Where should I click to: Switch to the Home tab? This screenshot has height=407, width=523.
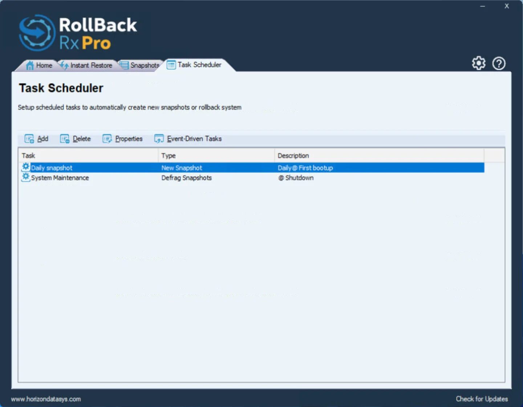(x=39, y=65)
